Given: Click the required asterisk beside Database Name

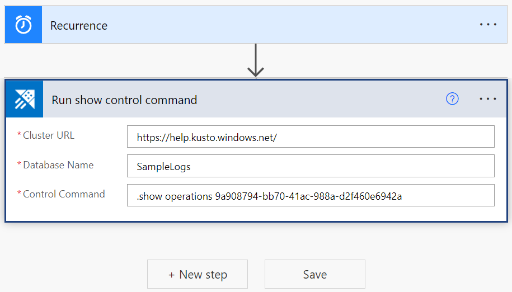Looking at the screenshot, I should coord(20,166).
